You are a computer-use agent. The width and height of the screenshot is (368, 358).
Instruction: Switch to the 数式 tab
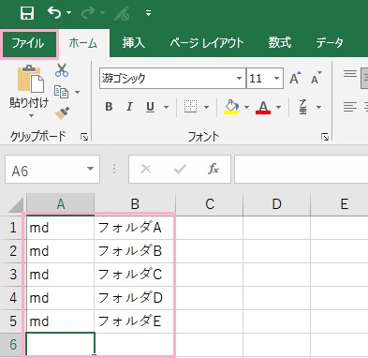coord(280,43)
